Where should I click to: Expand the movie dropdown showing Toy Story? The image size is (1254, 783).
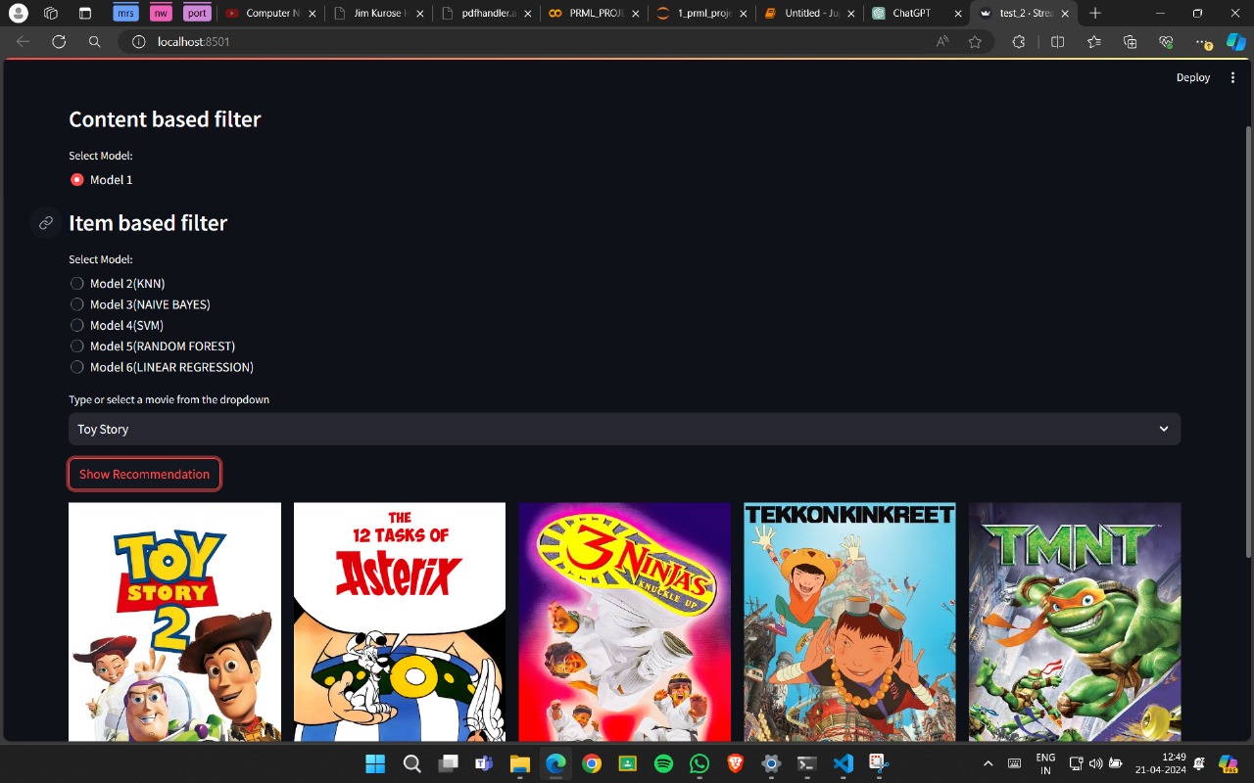tap(624, 429)
